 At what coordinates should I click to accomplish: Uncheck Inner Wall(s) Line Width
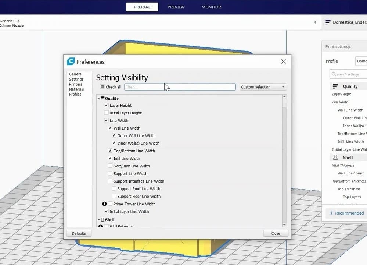[x=114, y=143]
